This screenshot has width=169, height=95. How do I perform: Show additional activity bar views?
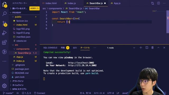pyautogui.click(x=4, y=61)
